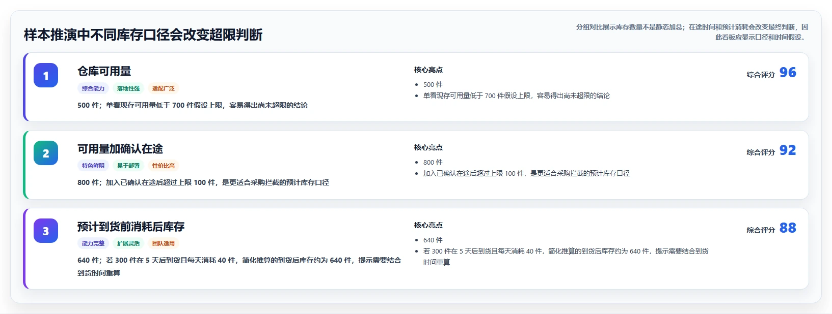Select the 落地性强 tag

point(128,88)
